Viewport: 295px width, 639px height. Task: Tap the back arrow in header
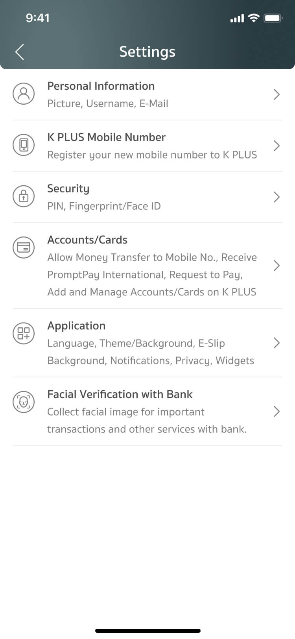20,52
